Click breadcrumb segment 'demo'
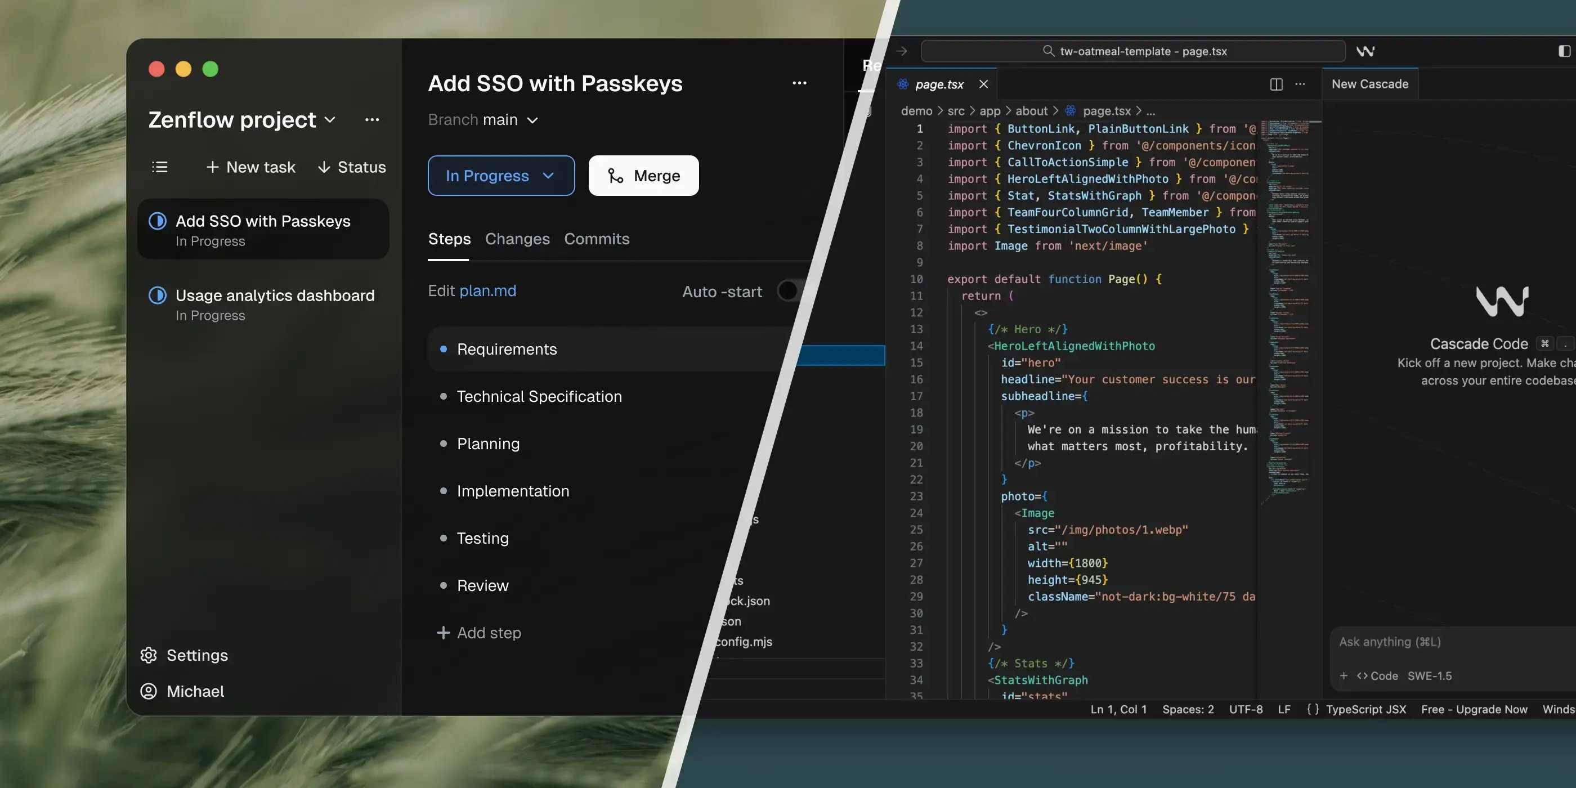This screenshot has height=788, width=1576. point(916,111)
